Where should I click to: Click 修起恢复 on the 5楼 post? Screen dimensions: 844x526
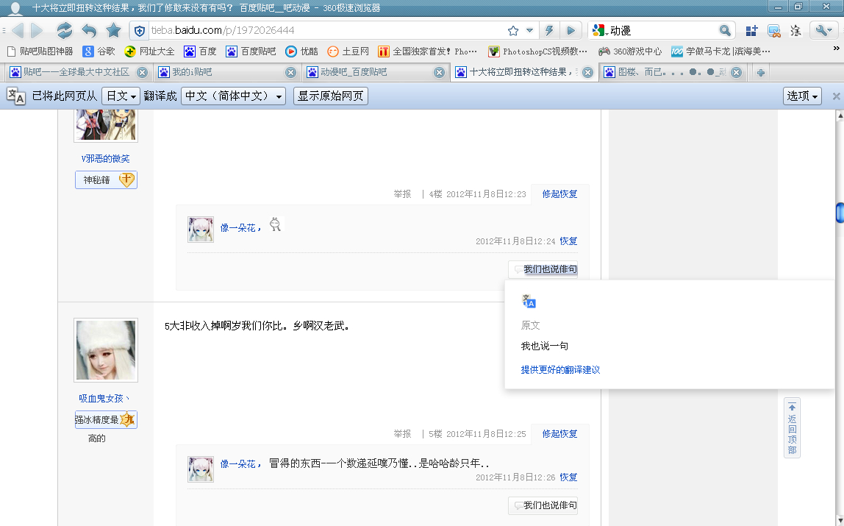(x=559, y=433)
